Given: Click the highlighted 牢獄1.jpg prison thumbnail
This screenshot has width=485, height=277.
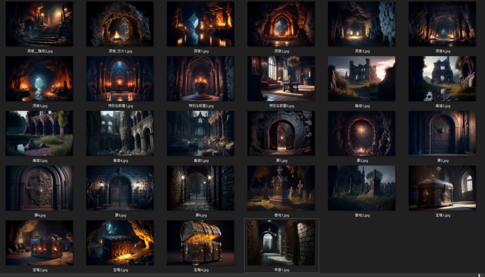Looking at the screenshot, I should pos(281,242).
